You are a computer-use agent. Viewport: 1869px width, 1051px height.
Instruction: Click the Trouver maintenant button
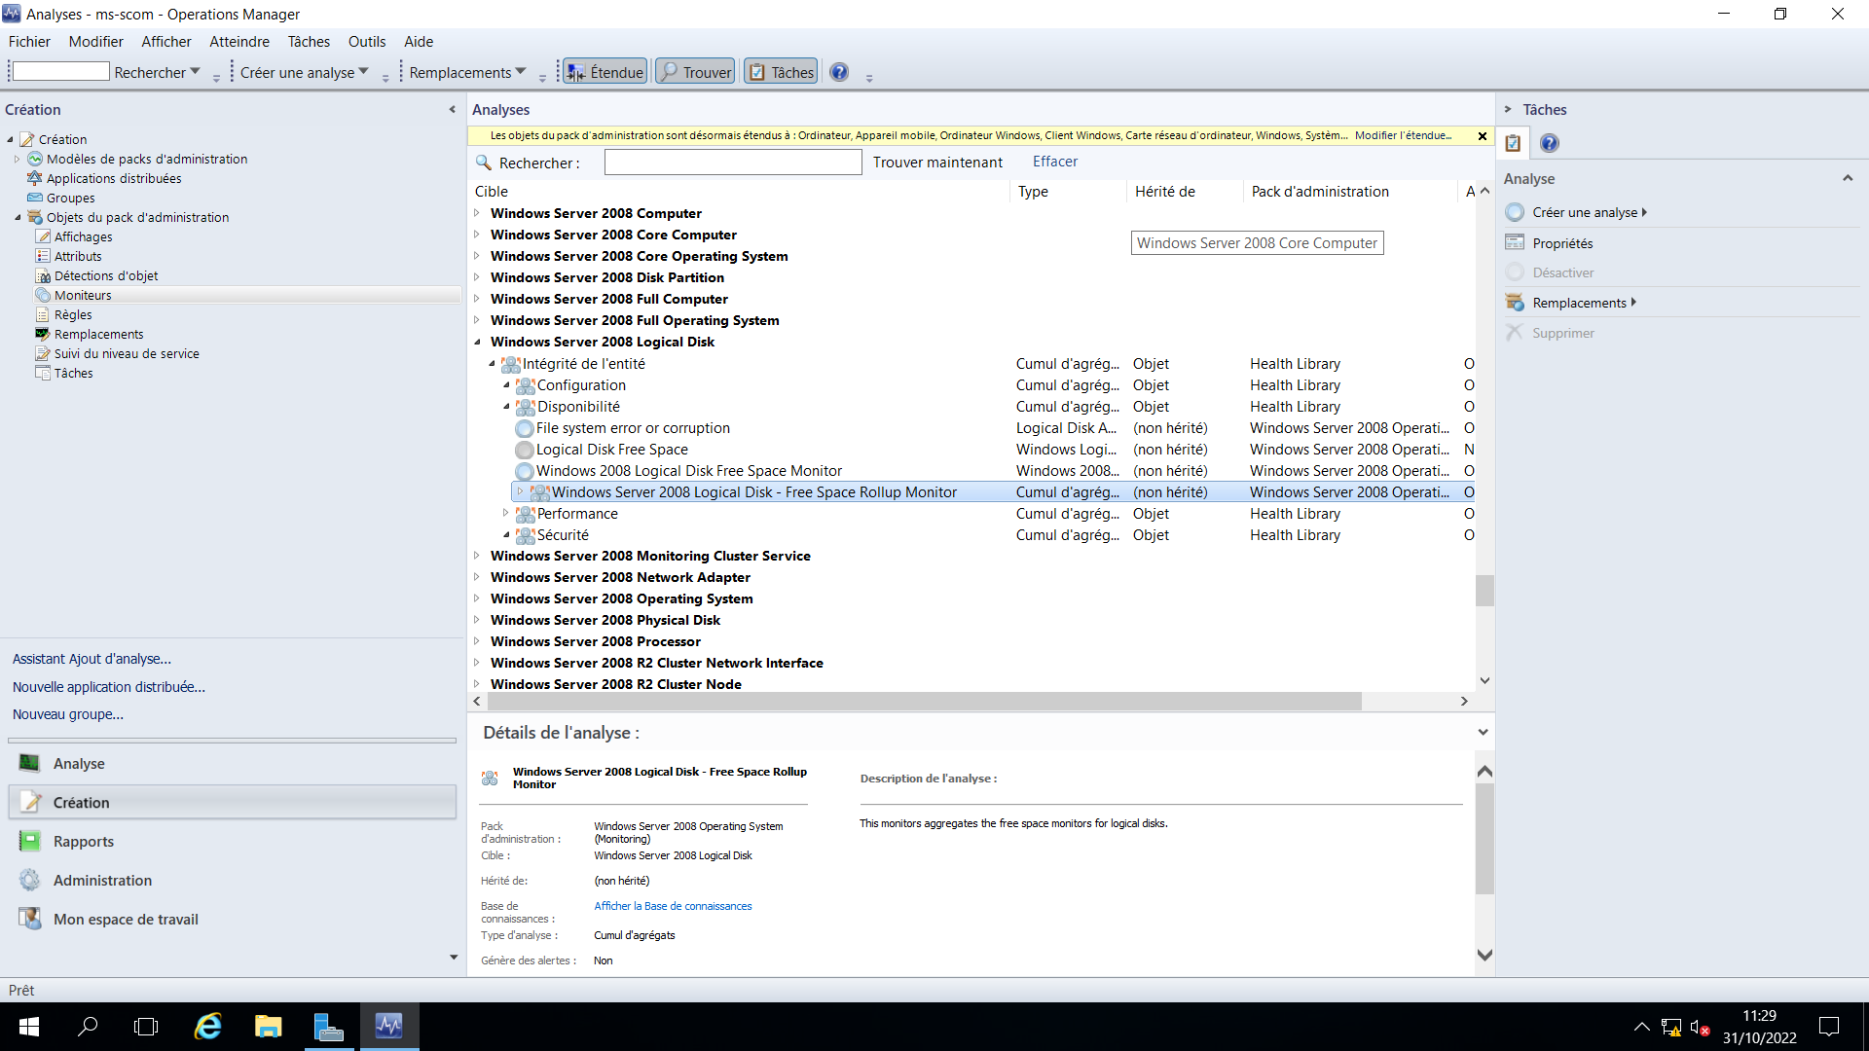pyautogui.click(x=936, y=163)
